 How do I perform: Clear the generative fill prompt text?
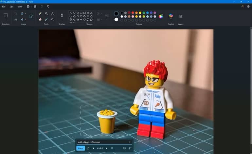point(130,142)
